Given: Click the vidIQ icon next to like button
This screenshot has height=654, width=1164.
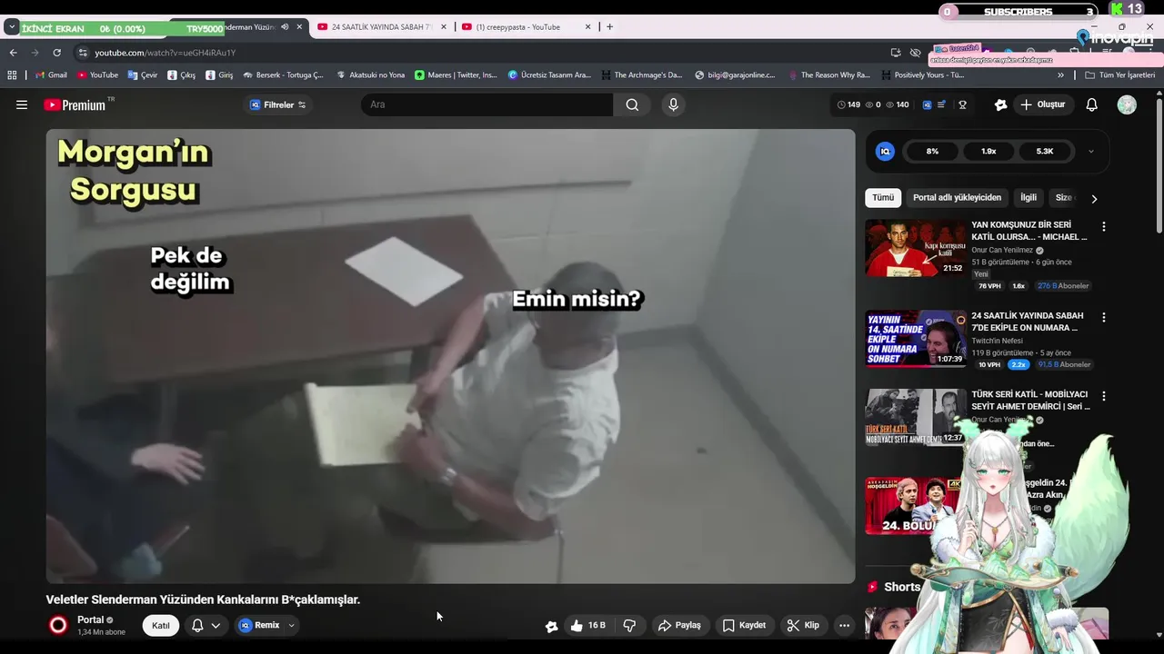Looking at the screenshot, I should coord(551,626).
